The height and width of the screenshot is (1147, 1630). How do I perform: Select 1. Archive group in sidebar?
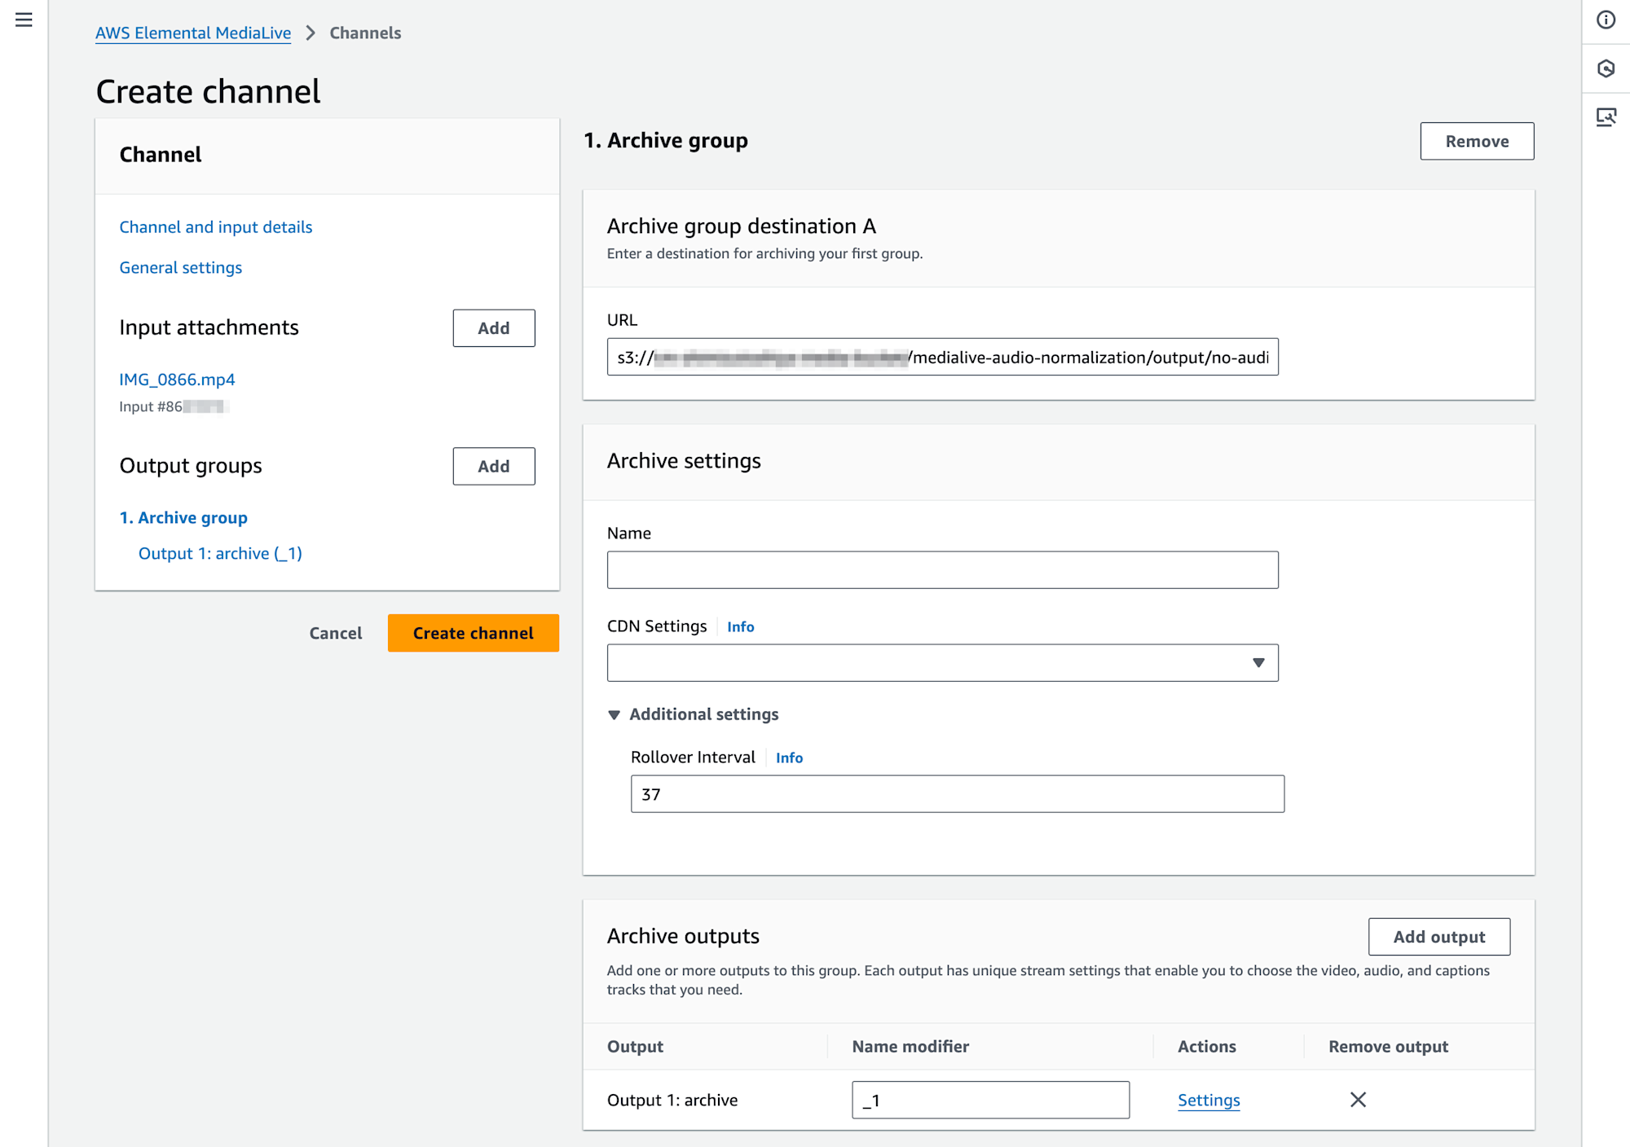pyautogui.click(x=183, y=517)
